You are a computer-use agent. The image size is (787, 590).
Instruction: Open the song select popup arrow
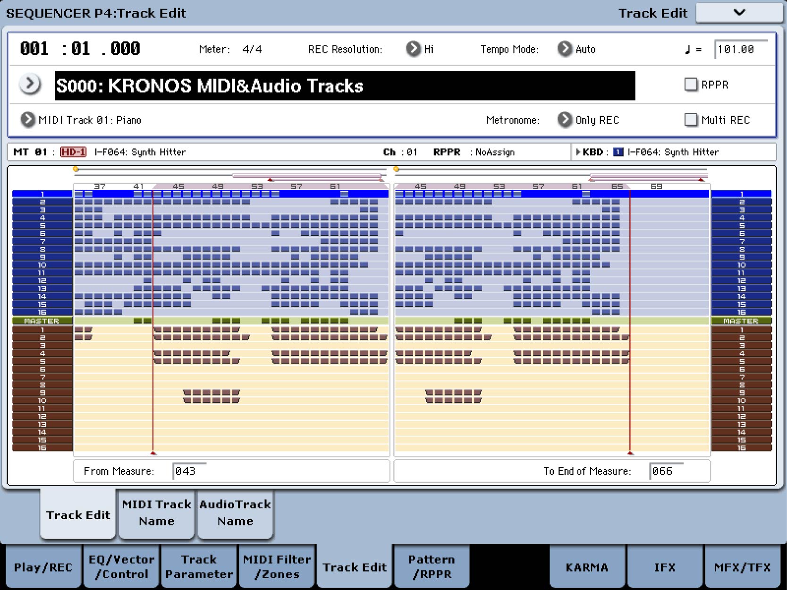30,84
